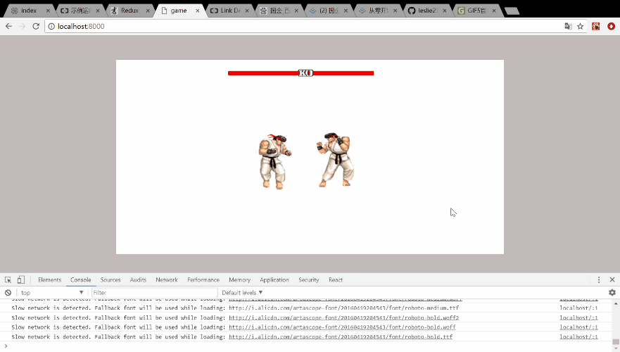The height and width of the screenshot is (352, 620).
Task: Click the left Ryu fighter sprite
Action: 274,162
